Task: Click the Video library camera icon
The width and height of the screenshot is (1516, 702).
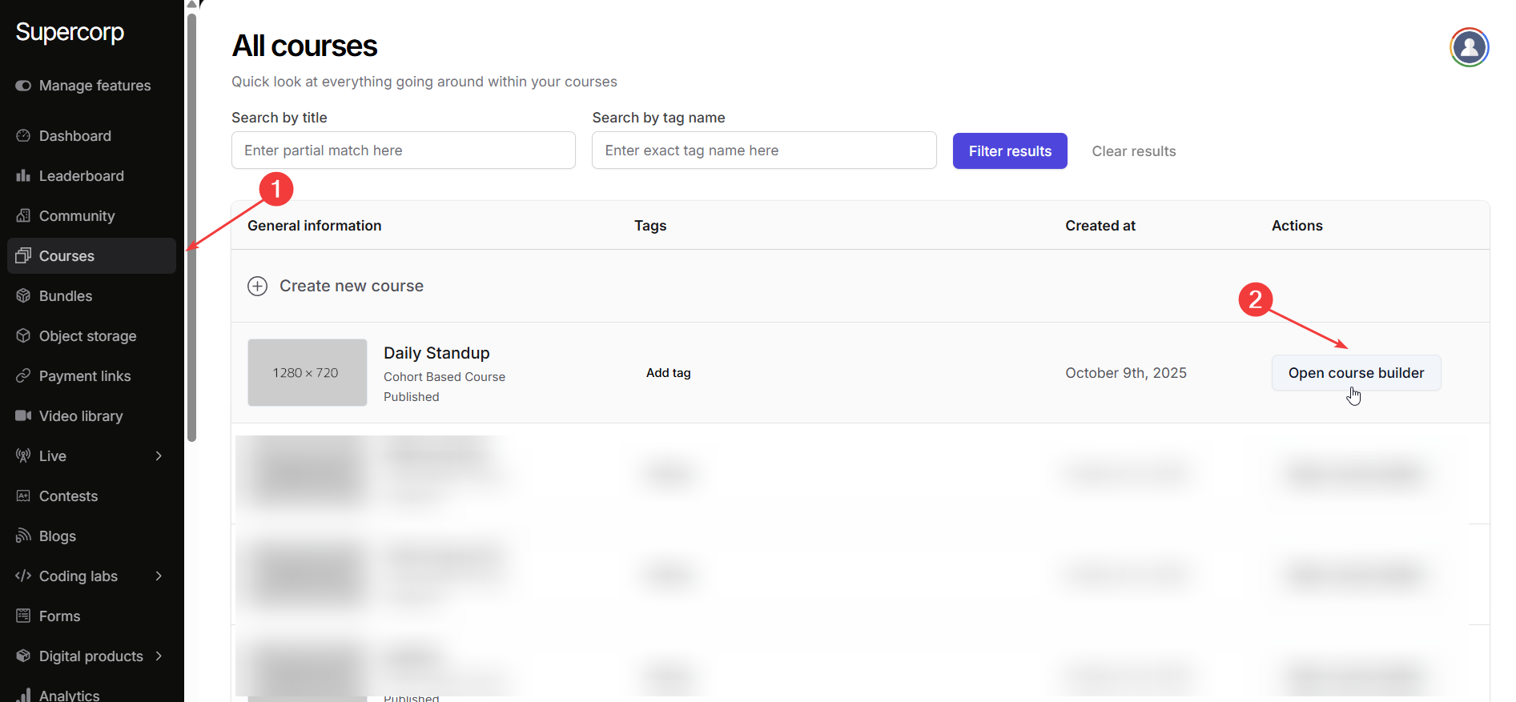Action: point(23,416)
